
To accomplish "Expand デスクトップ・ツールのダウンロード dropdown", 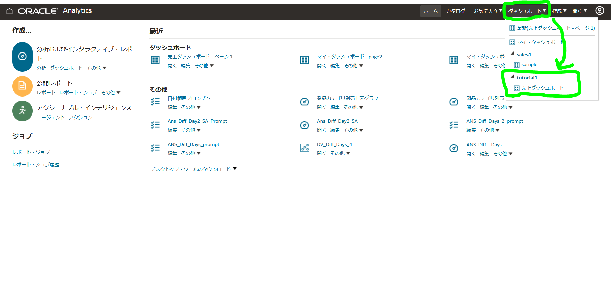I will pyautogui.click(x=193, y=169).
